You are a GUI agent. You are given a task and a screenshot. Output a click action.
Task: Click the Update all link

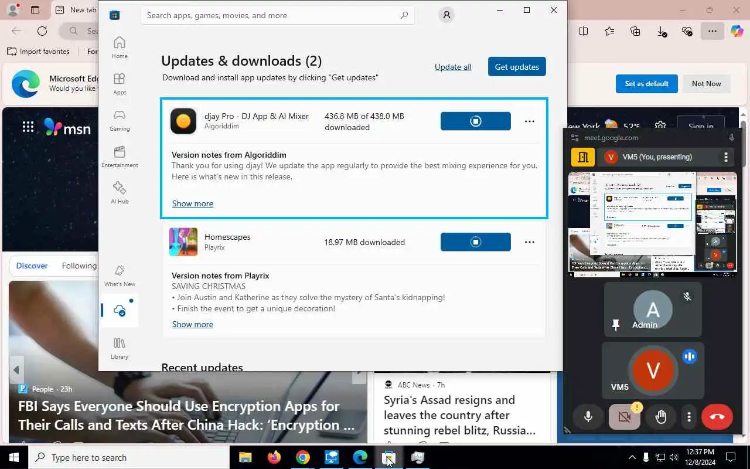(x=453, y=67)
